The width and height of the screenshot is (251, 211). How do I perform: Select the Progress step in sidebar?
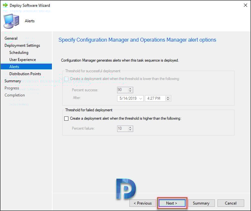12,88
